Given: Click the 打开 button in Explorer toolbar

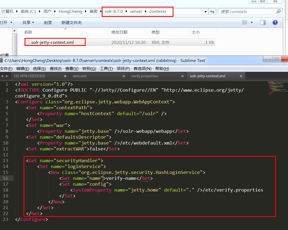Looking at the screenshot, I should pos(4,22).
